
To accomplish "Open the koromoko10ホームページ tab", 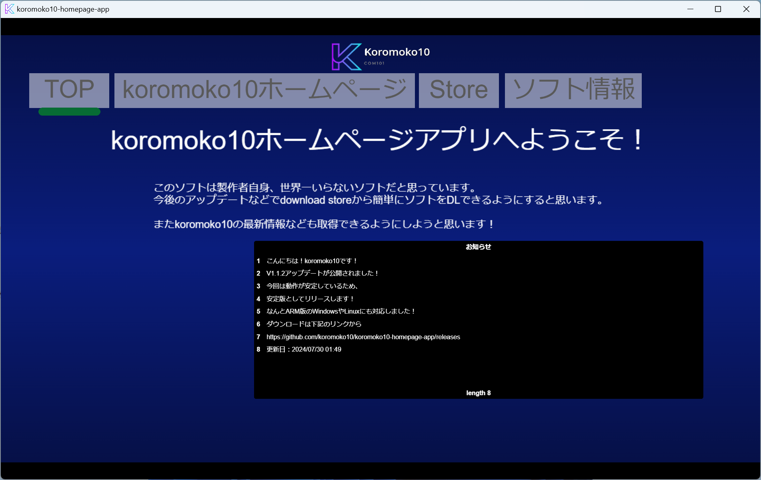I will (x=264, y=90).
